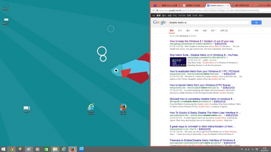This screenshot has width=271, height=152.
Task: Open File Explorer from the taskbar
Action: click(55, 149)
